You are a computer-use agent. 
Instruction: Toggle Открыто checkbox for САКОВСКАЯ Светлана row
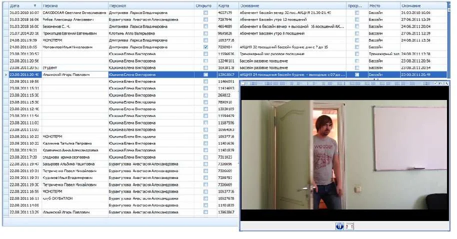tap(205, 12)
